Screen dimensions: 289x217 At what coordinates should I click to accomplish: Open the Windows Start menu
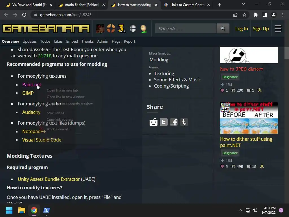click(9, 210)
